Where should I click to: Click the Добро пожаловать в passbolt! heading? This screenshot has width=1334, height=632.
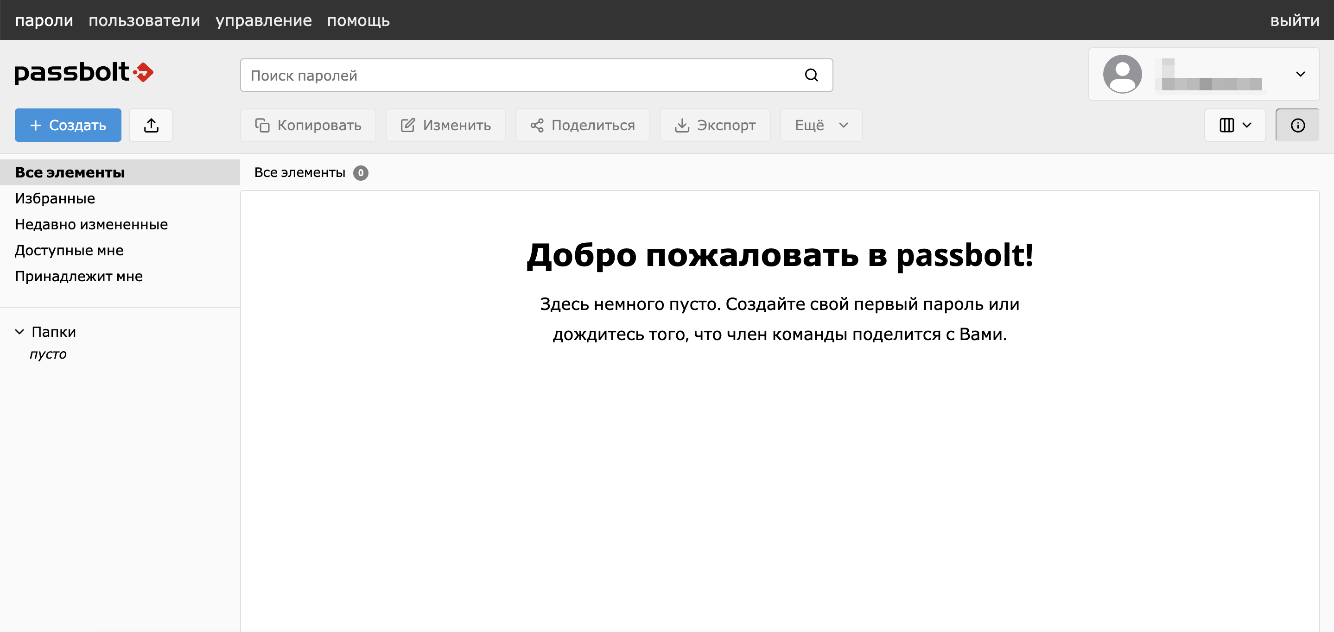click(780, 255)
